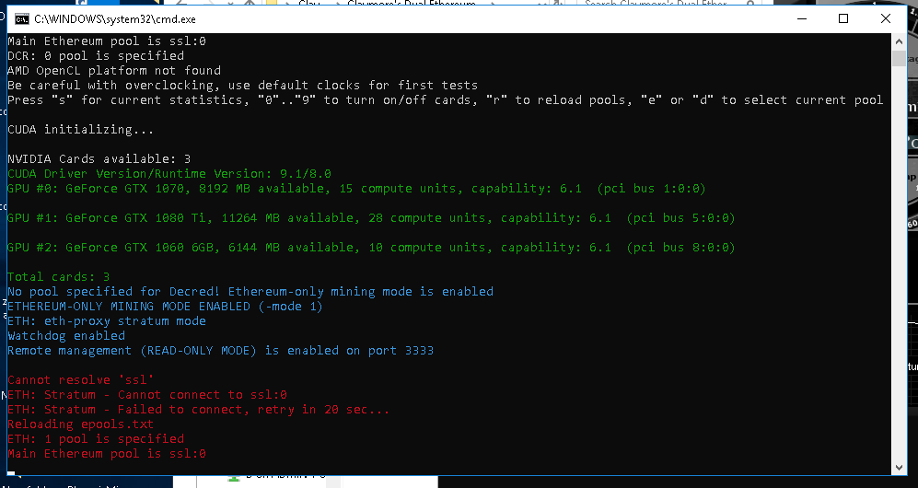Screen dimensions: 918x488
Task: Click the console scrollbar up arrow
Action: pyautogui.click(x=899, y=41)
